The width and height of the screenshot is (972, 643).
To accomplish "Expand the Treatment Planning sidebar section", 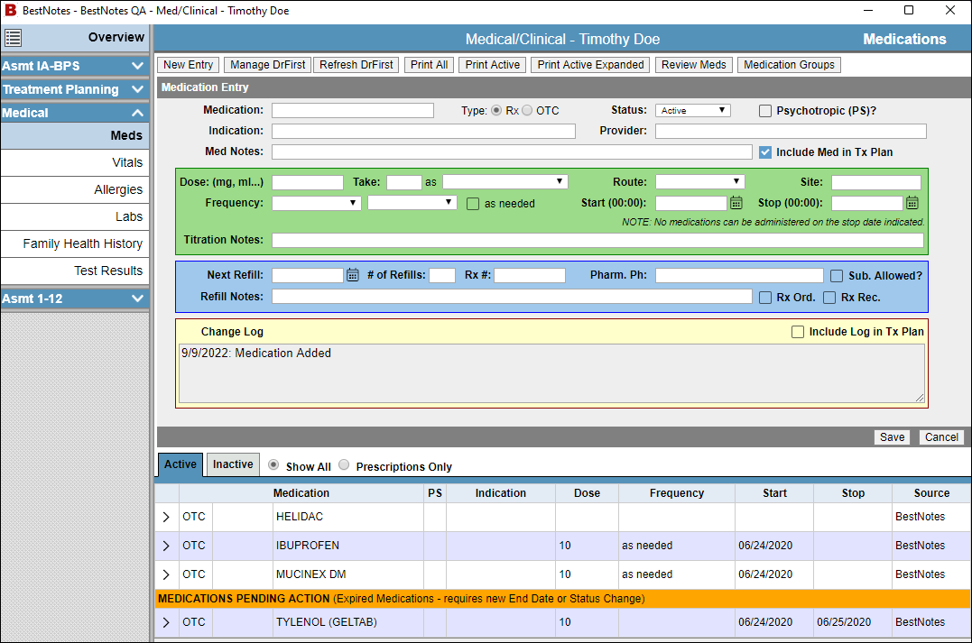I will (74, 89).
